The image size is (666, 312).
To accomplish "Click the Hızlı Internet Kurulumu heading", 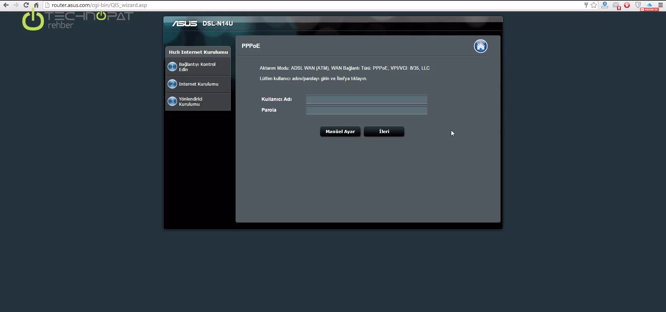I will click(198, 52).
